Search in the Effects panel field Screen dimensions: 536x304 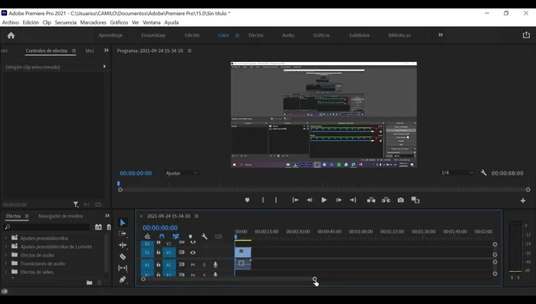coord(47,227)
